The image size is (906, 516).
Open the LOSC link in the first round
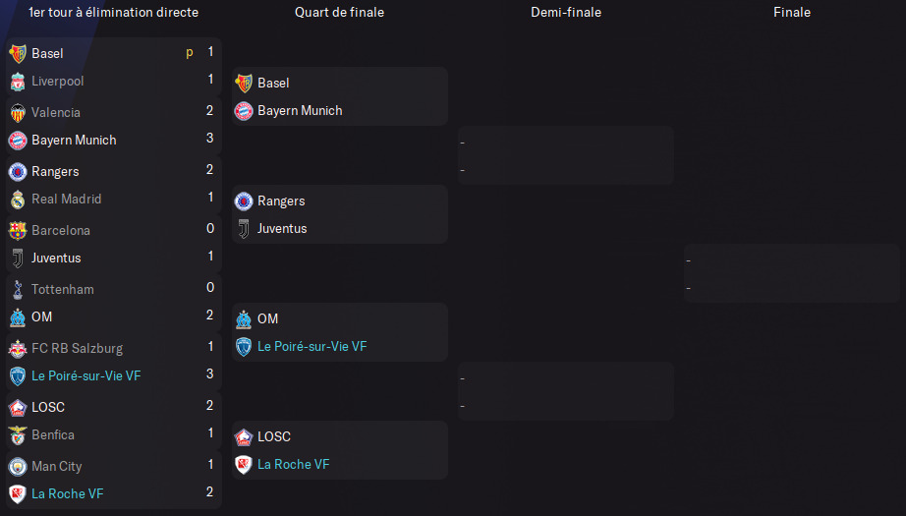tap(48, 407)
